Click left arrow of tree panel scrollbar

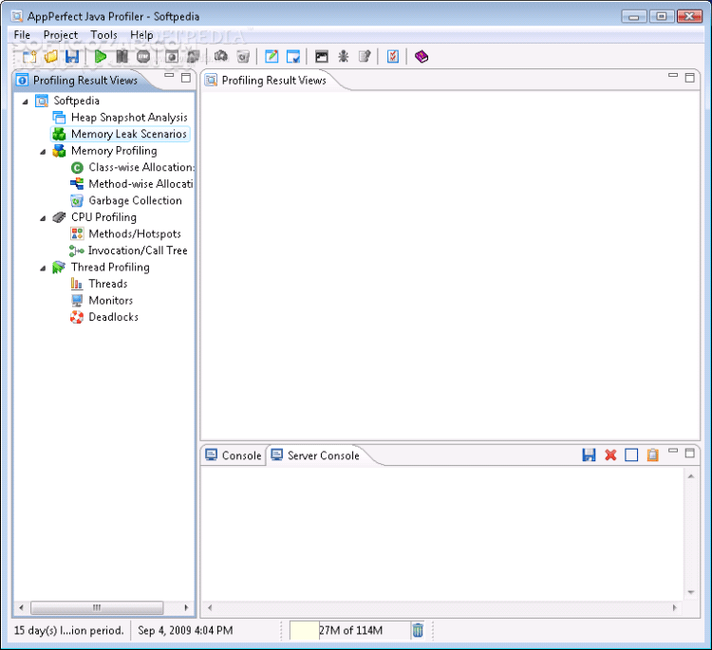[x=21, y=607]
